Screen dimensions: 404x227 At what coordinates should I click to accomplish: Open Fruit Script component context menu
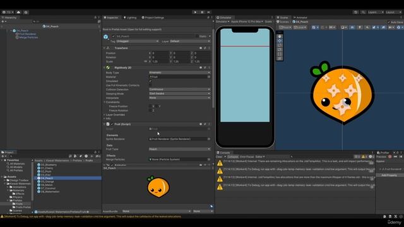pos(209,124)
